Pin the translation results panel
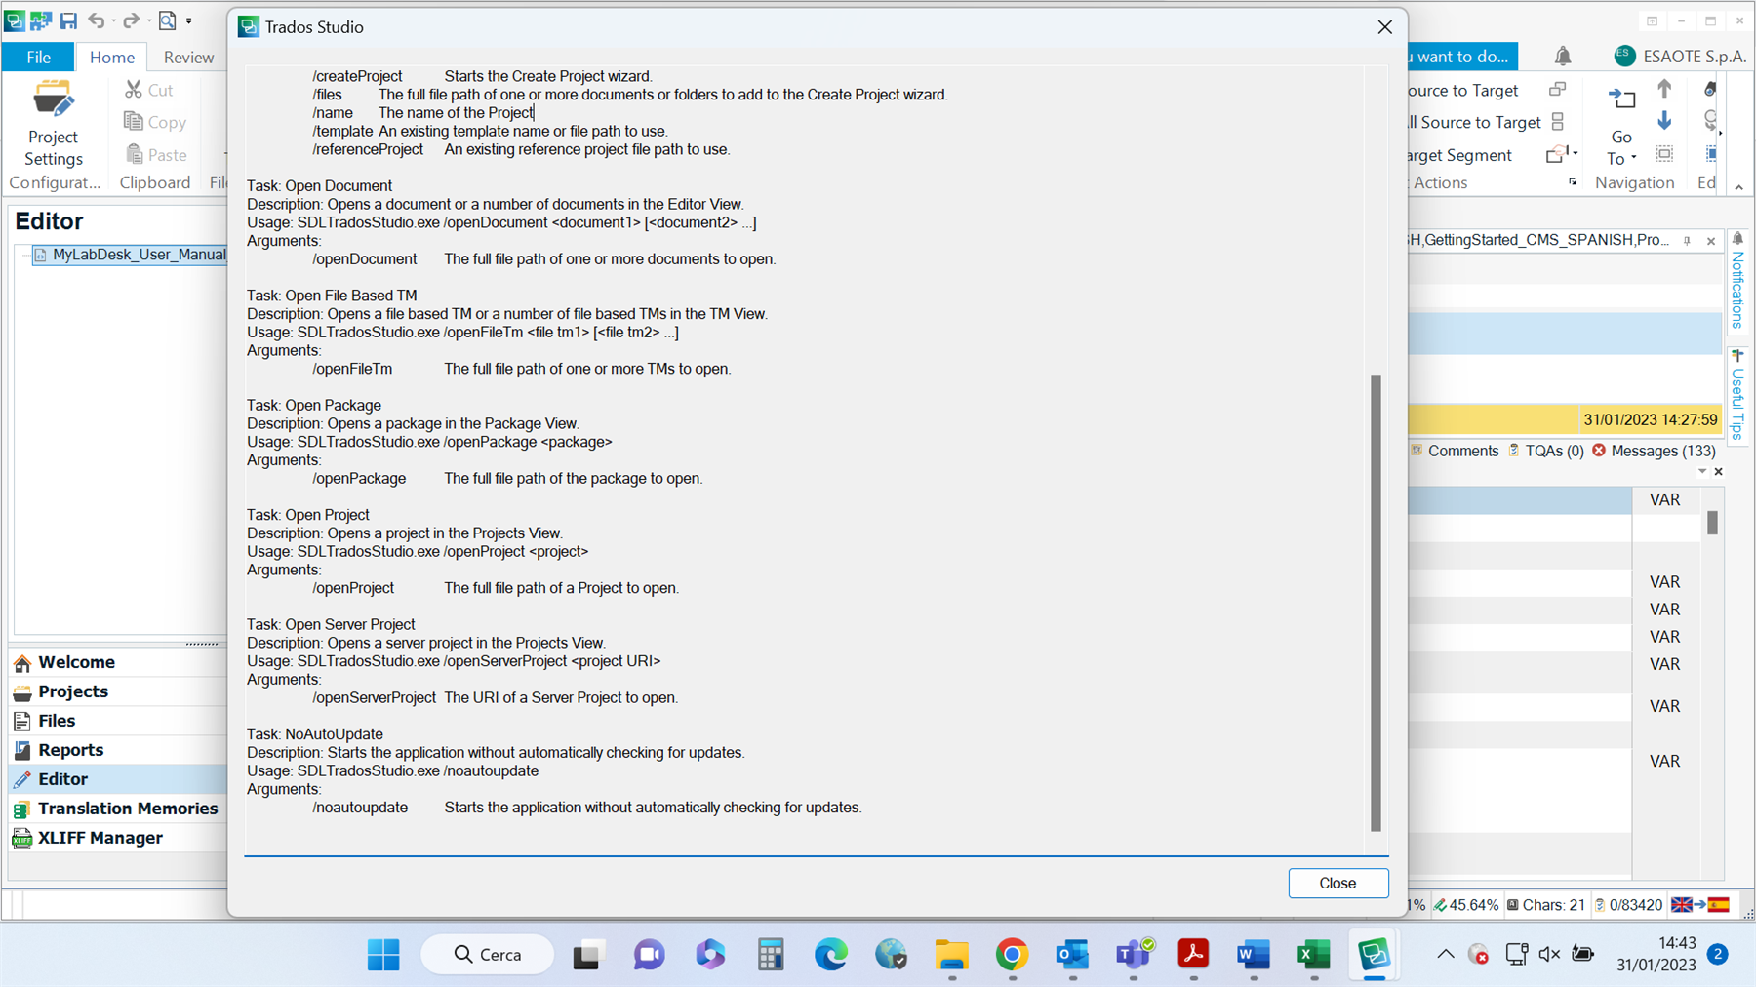 click(x=1687, y=241)
